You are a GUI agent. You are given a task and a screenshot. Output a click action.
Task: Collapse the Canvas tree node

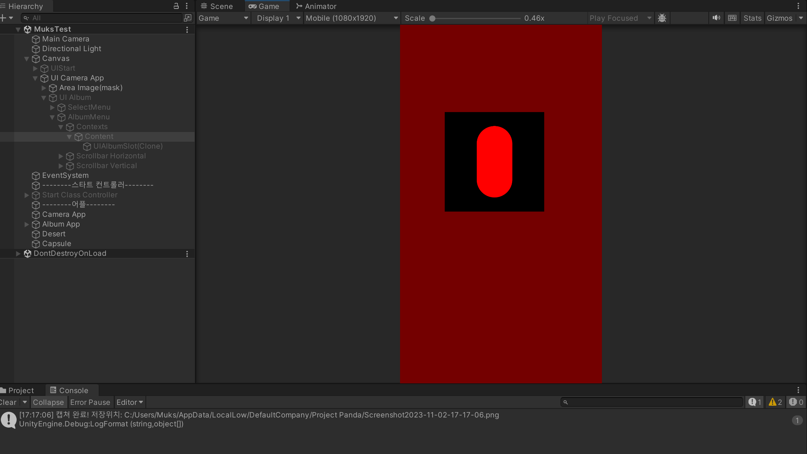(x=27, y=58)
